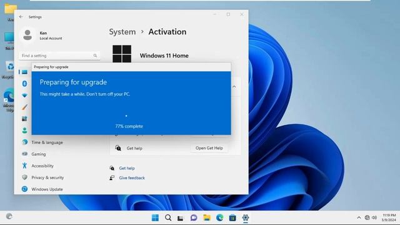
Task: Open taskbar Search
Action: [x=168, y=217]
